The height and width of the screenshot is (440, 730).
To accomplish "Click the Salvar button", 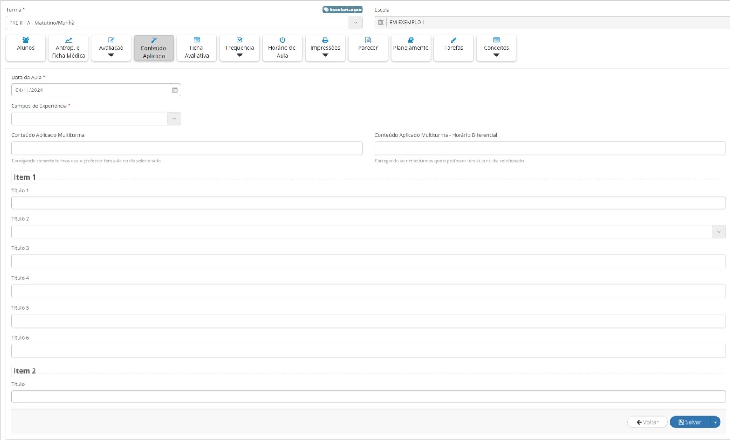I will [x=690, y=422].
